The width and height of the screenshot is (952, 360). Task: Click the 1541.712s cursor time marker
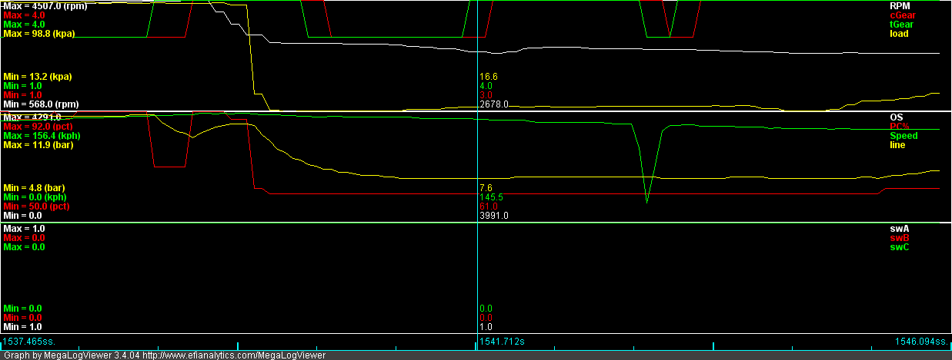(502, 341)
